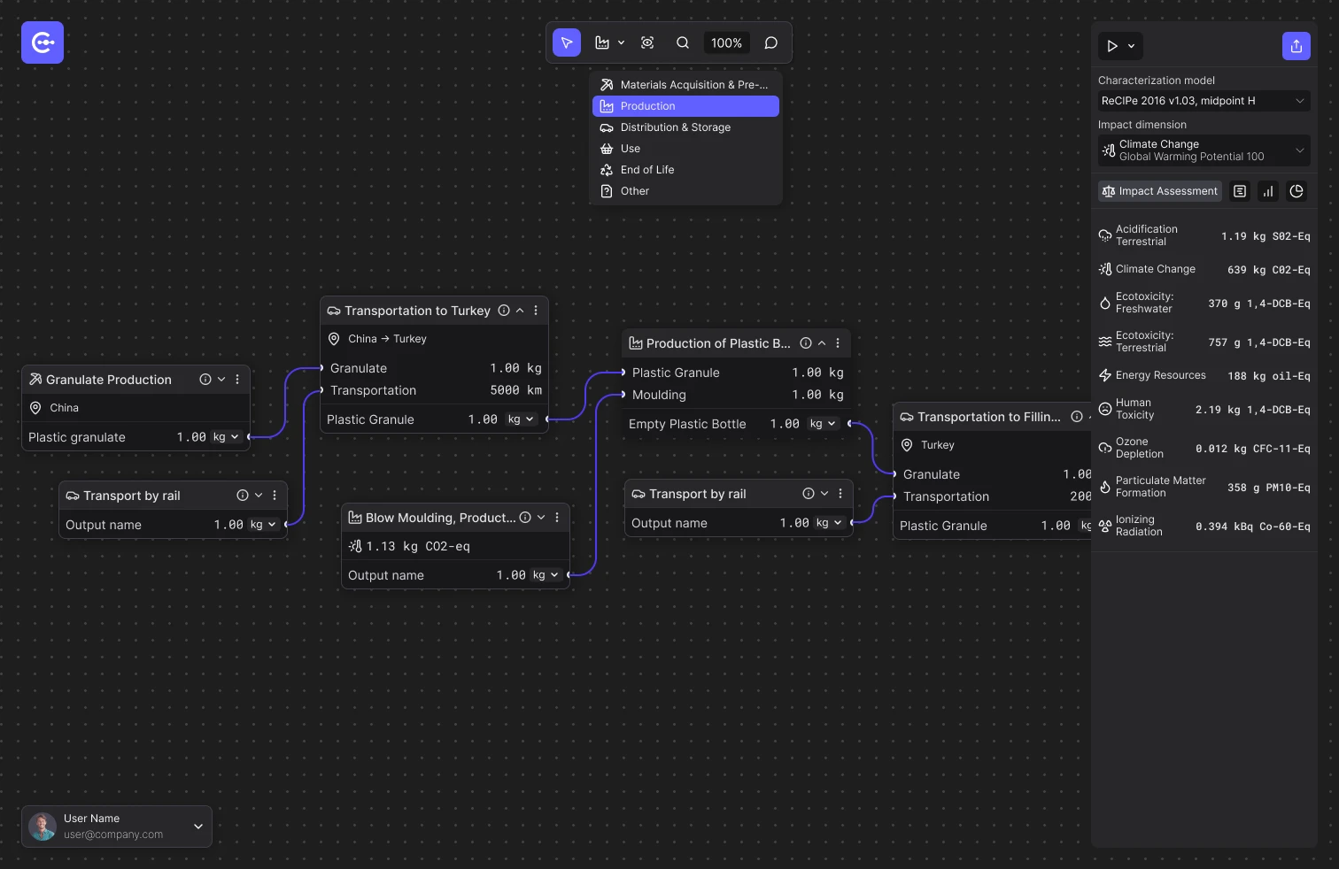Switch to the bar chart tab icon

1268,191
